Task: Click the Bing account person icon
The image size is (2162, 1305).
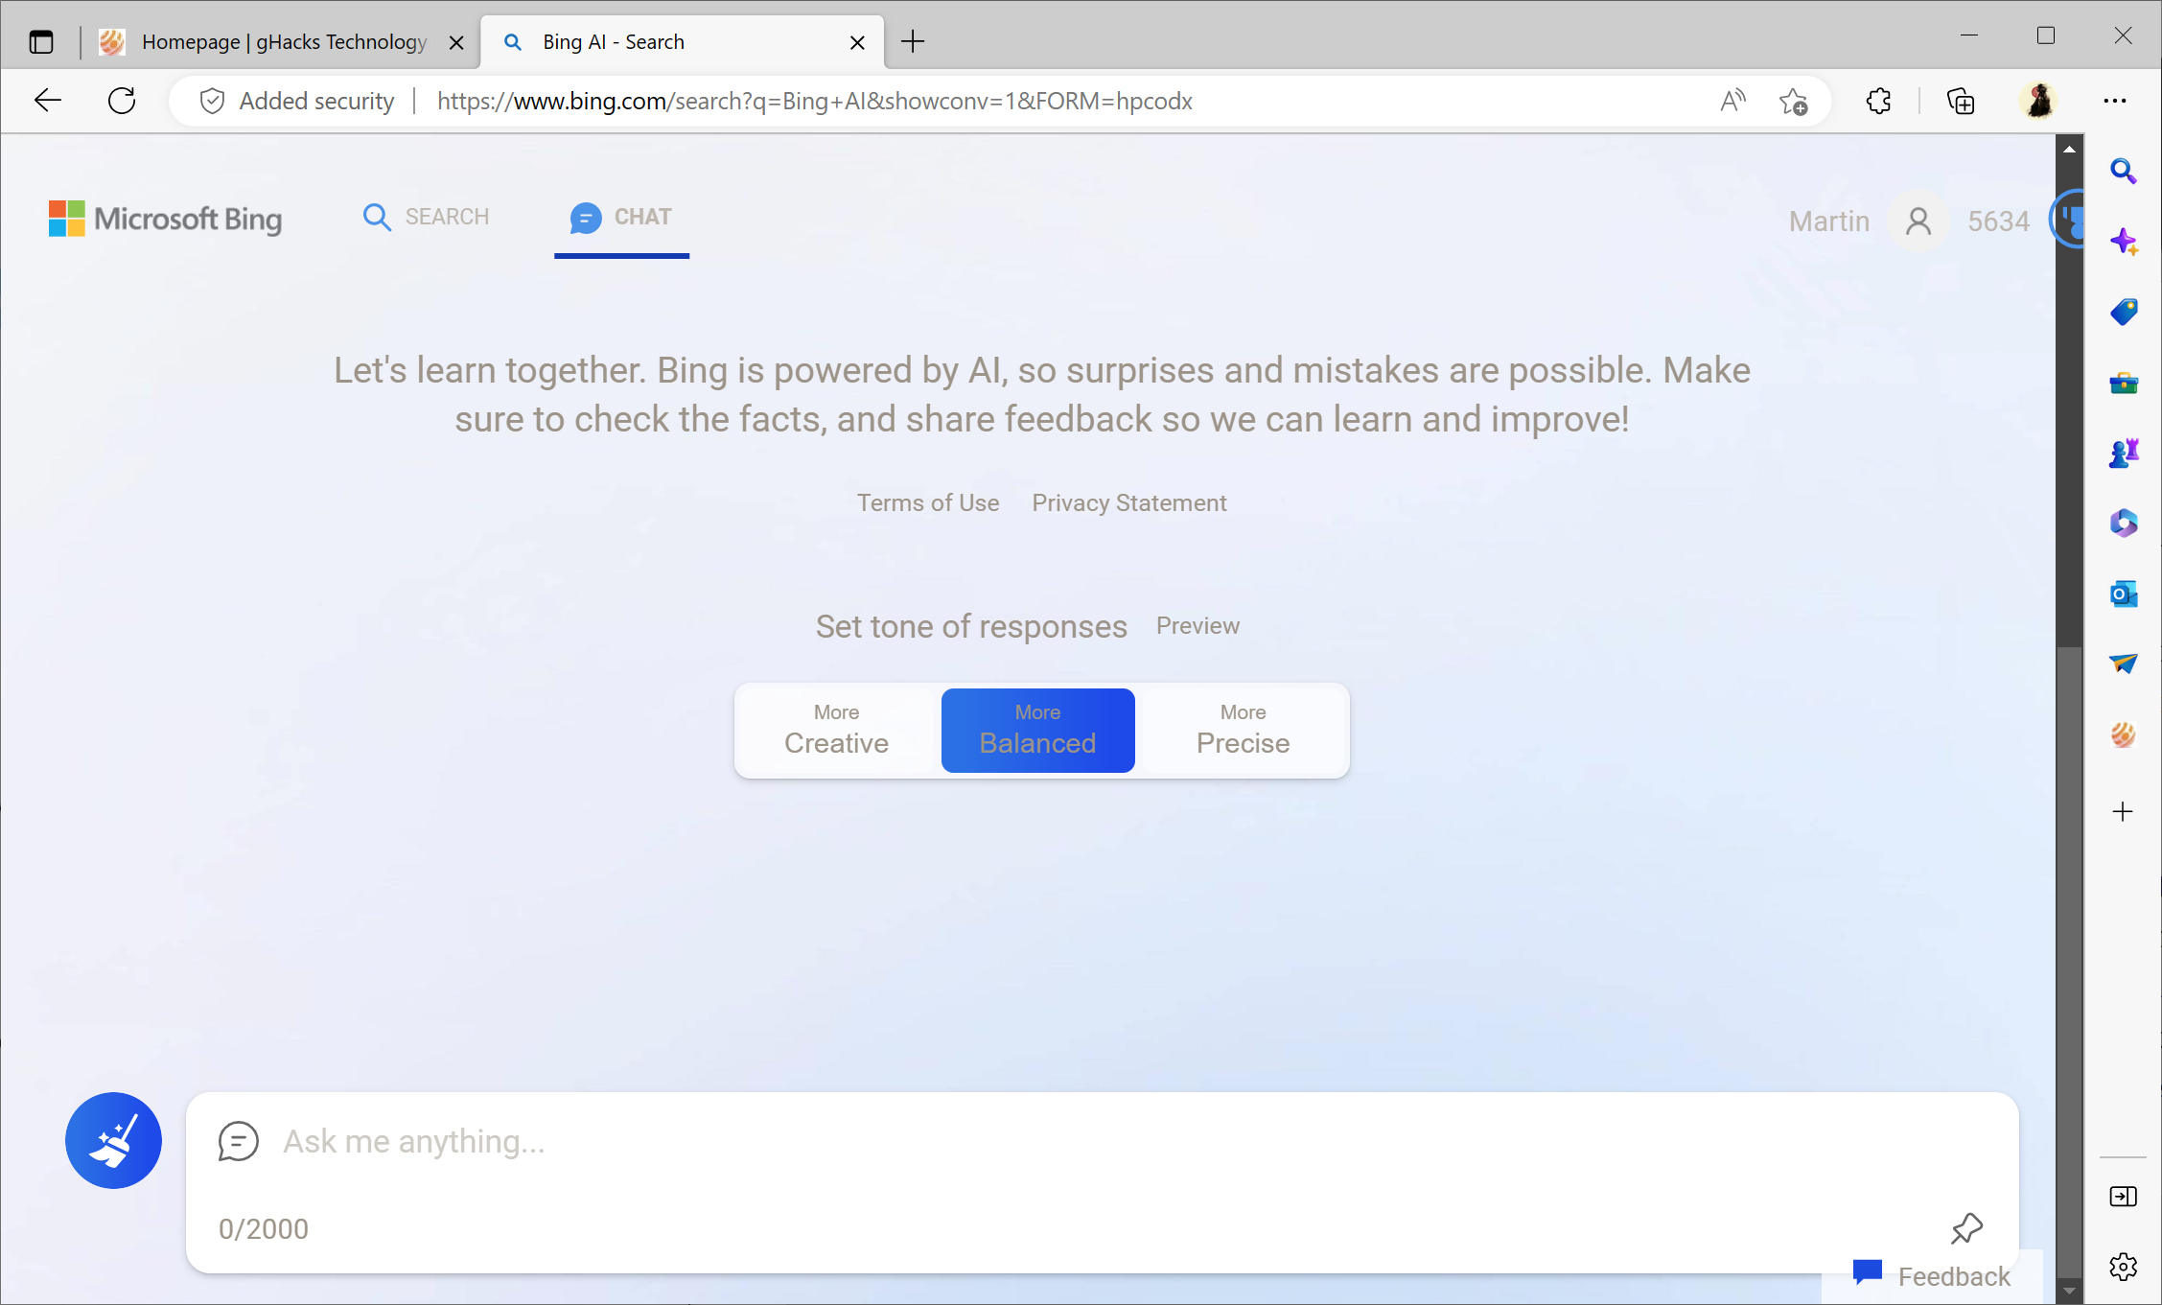Action: coord(1918,221)
